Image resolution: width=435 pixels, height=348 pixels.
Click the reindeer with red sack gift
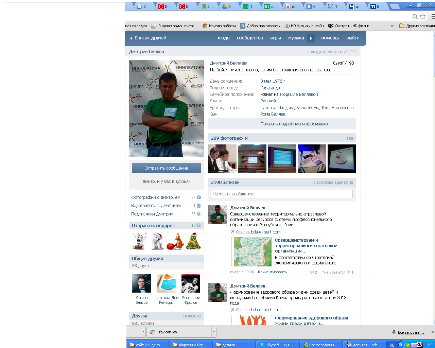click(175, 242)
